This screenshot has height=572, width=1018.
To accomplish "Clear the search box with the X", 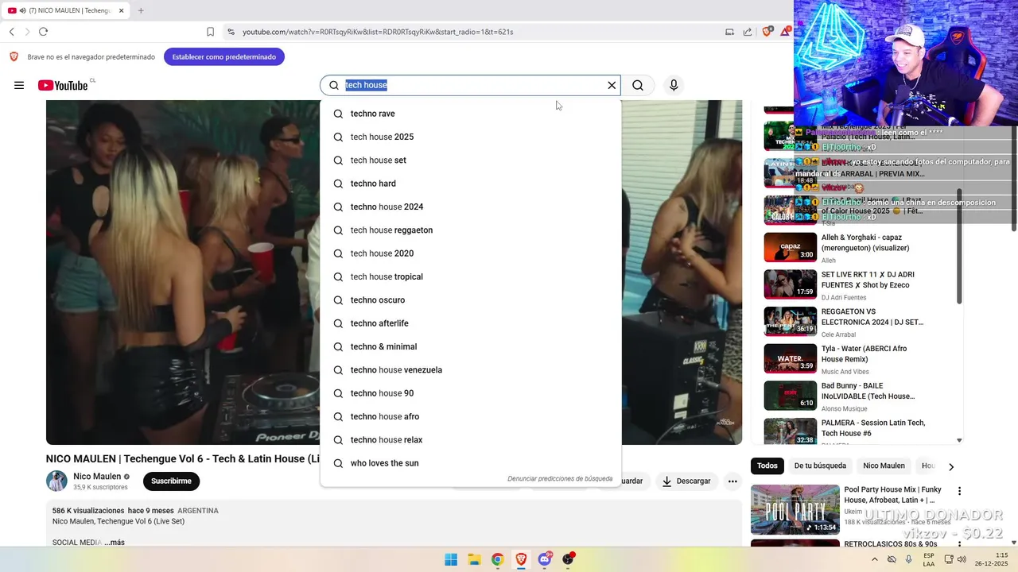I will coord(612,85).
